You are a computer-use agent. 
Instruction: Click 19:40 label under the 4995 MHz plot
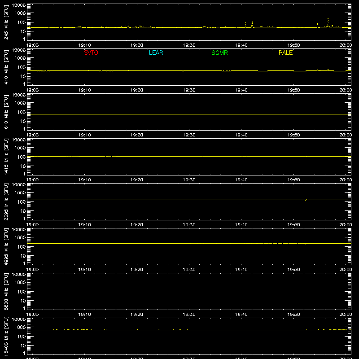click(241, 270)
